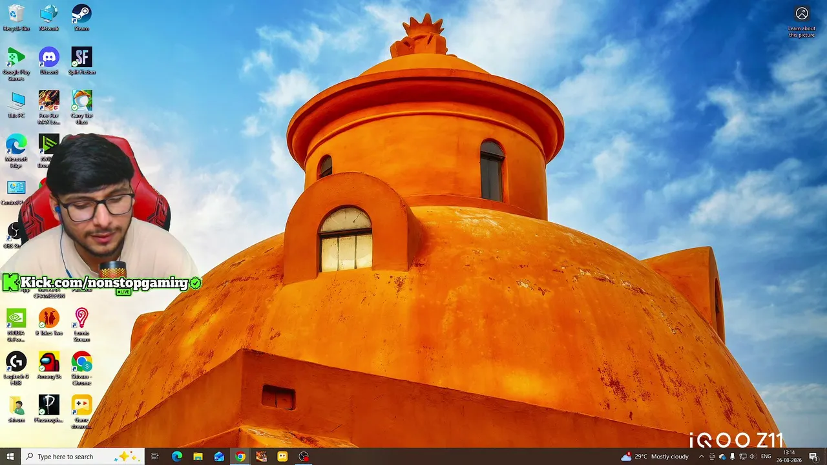Open OneDrive tray icon
The image size is (827, 465).
722,457
